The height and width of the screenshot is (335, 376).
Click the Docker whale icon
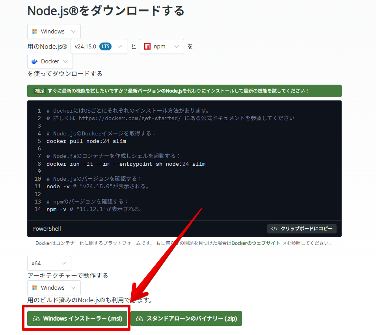pyautogui.click(x=35, y=61)
